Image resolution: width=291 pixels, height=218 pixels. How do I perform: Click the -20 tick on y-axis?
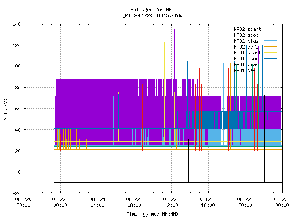pyautogui.click(x=16, y=193)
